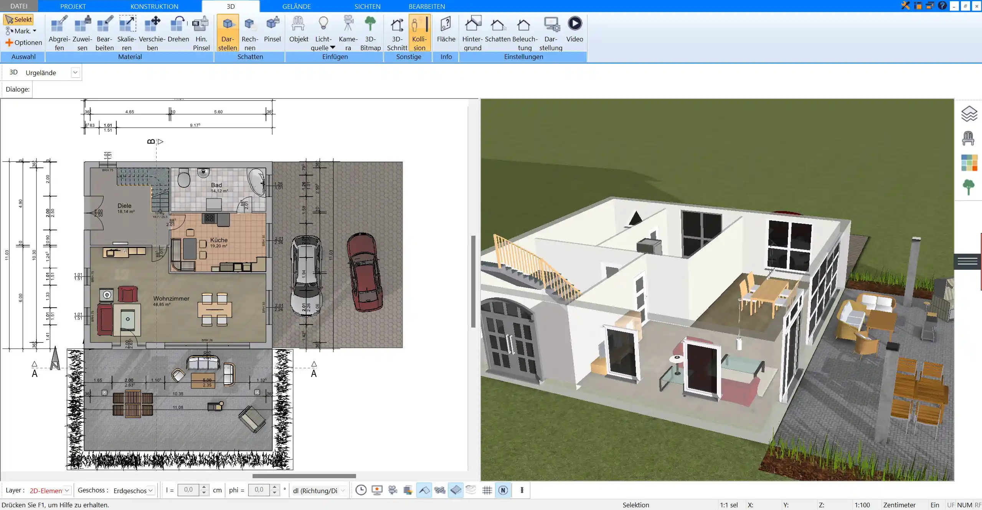Select the Drehen material tool
982x510 pixels.
pyautogui.click(x=178, y=29)
